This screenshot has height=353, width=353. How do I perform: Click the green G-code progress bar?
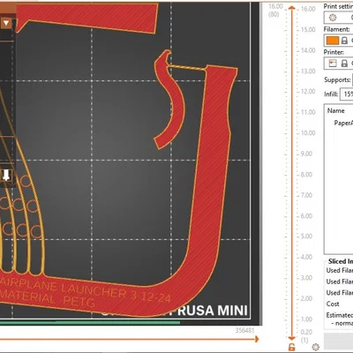coord(90,323)
